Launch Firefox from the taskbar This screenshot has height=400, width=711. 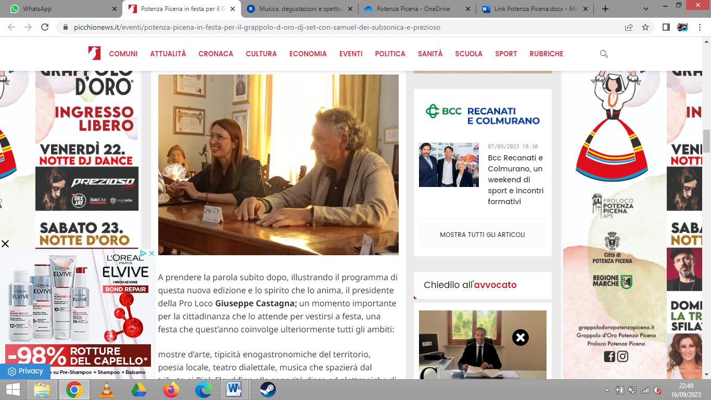pyautogui.click(x=171, y=389)
